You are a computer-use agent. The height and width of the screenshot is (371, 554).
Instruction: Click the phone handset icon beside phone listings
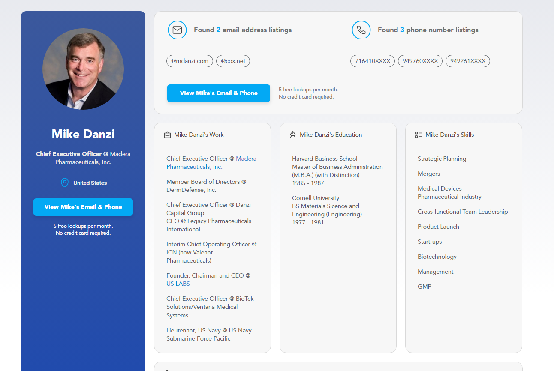[361, 30]
